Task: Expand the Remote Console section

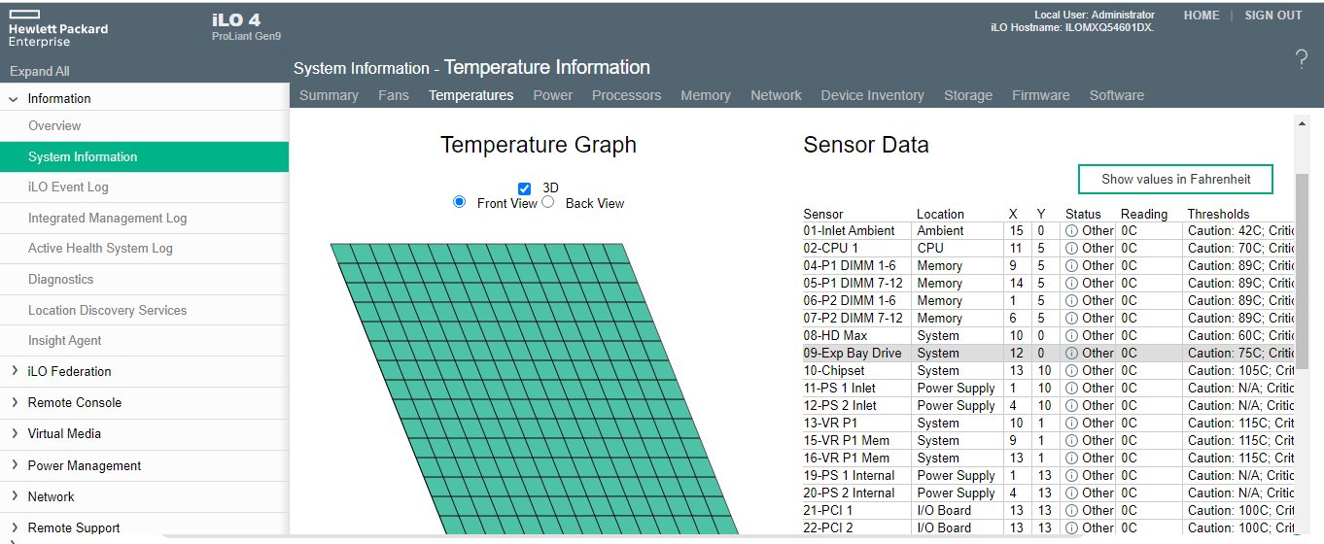Action: 14,402
